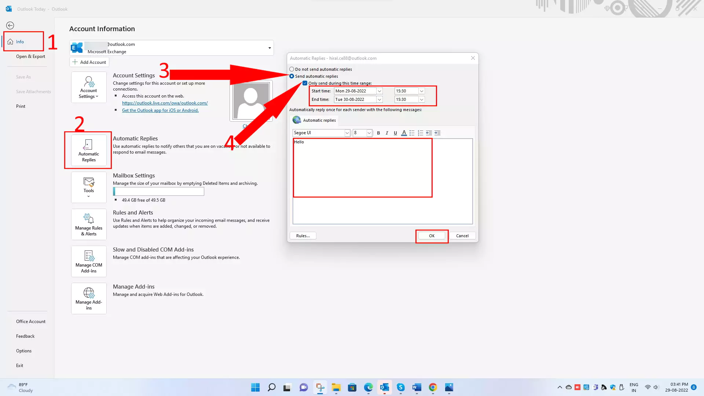Open the font size dropdown

pos(369,133)
